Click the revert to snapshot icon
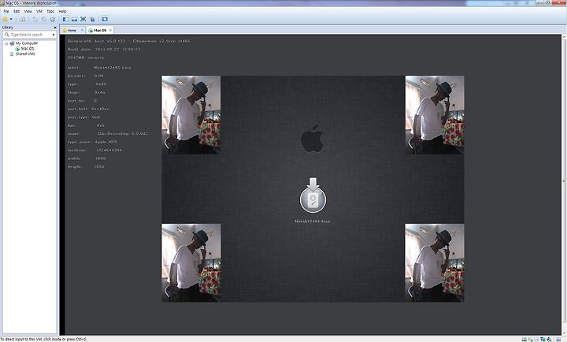The image size is (567, 342). [44, 19]
